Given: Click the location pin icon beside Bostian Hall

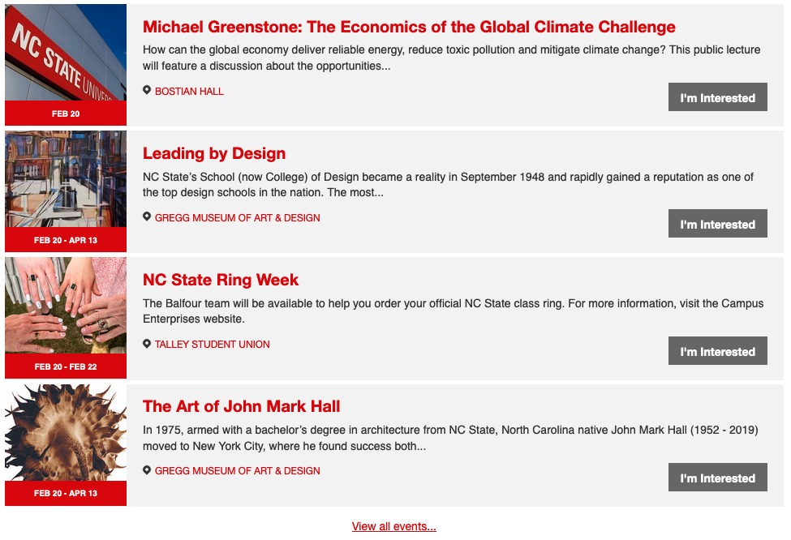Looking at the screenshot, I should click(x=147, y=90).
